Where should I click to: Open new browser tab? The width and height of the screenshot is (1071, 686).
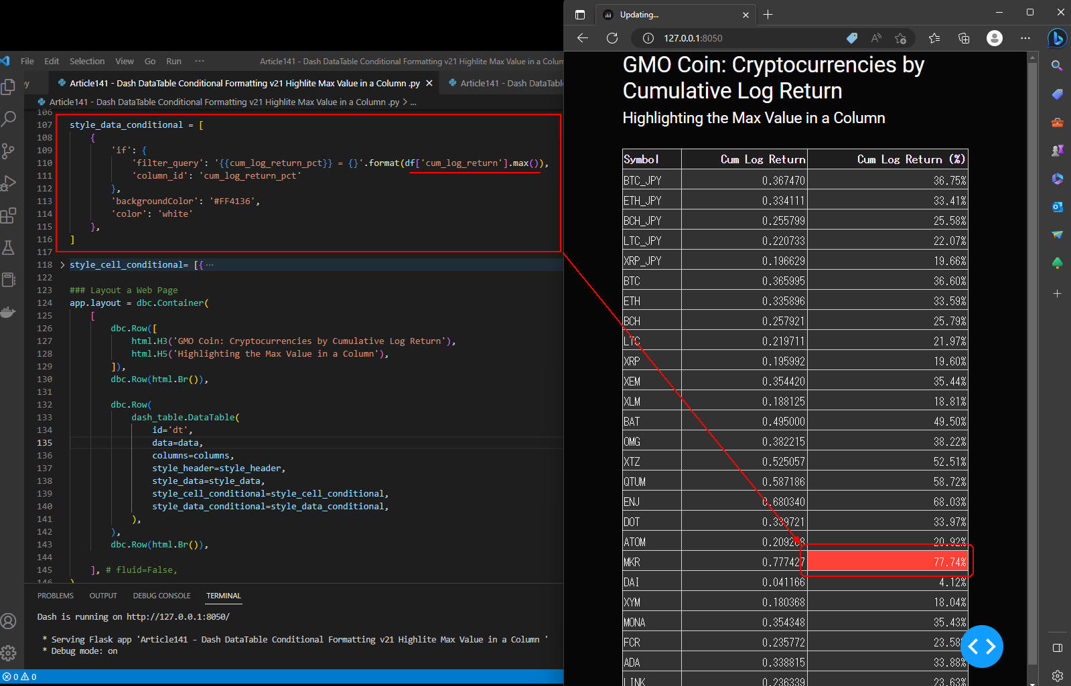768,14
